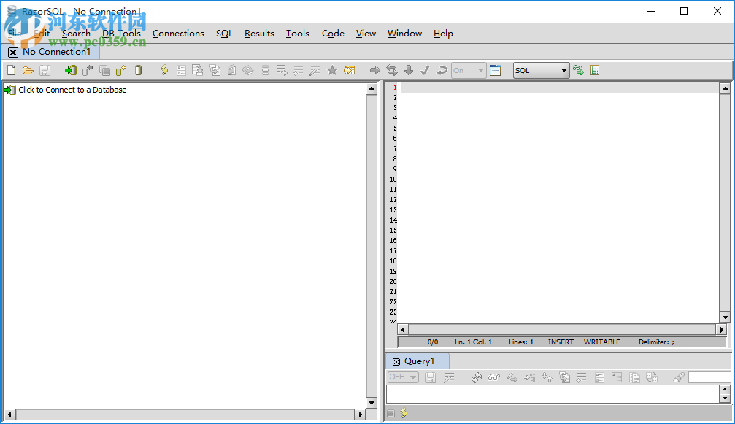Screen dimensions: 735x424
Task: Create a new SQL file
Action: [11, 70]
